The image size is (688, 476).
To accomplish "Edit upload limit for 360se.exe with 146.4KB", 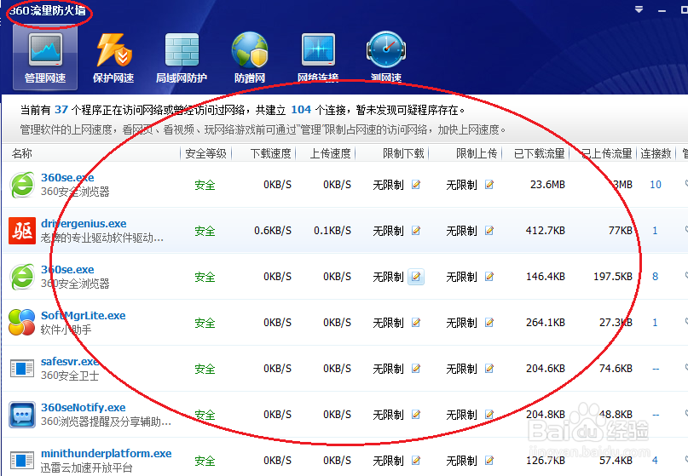I will (489, 277).
